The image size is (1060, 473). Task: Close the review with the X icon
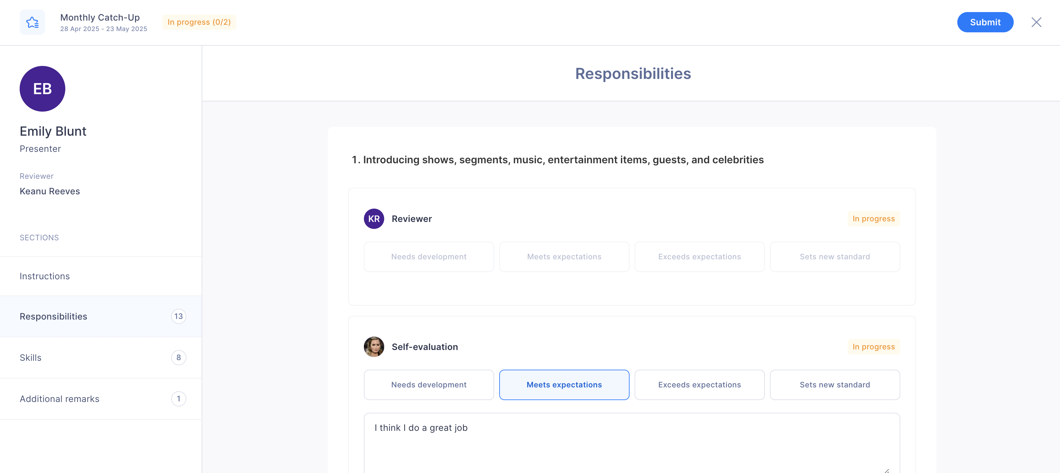click(1036, 22)
